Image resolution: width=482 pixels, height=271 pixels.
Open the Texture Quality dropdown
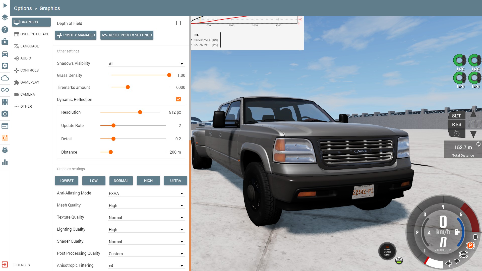pyautogui.click(x=147, y=218)
